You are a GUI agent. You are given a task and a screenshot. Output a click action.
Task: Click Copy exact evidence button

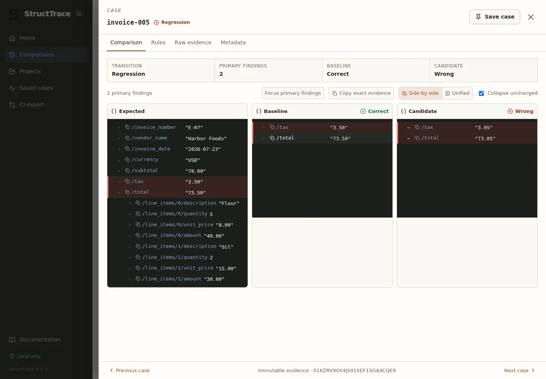pos(361,93)
